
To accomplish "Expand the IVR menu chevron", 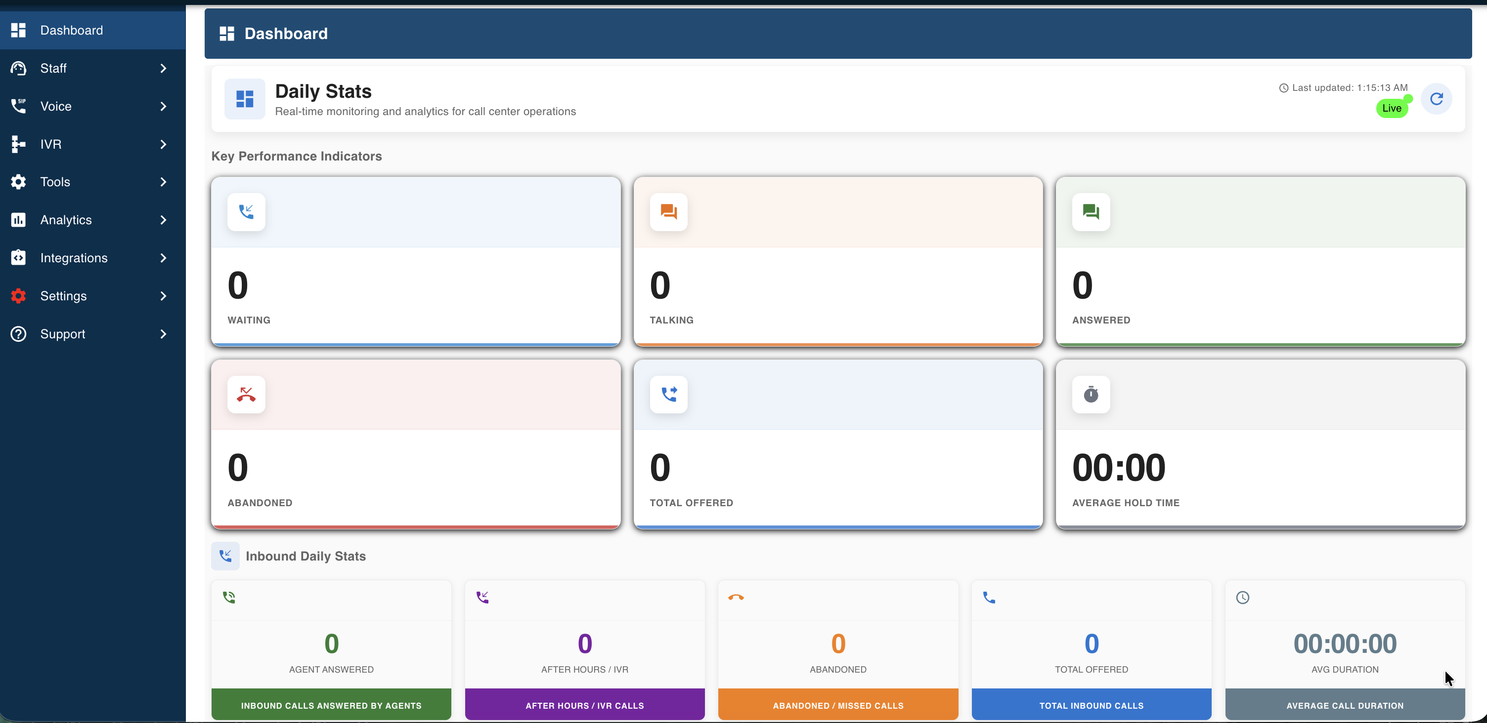I will [163, 144].
